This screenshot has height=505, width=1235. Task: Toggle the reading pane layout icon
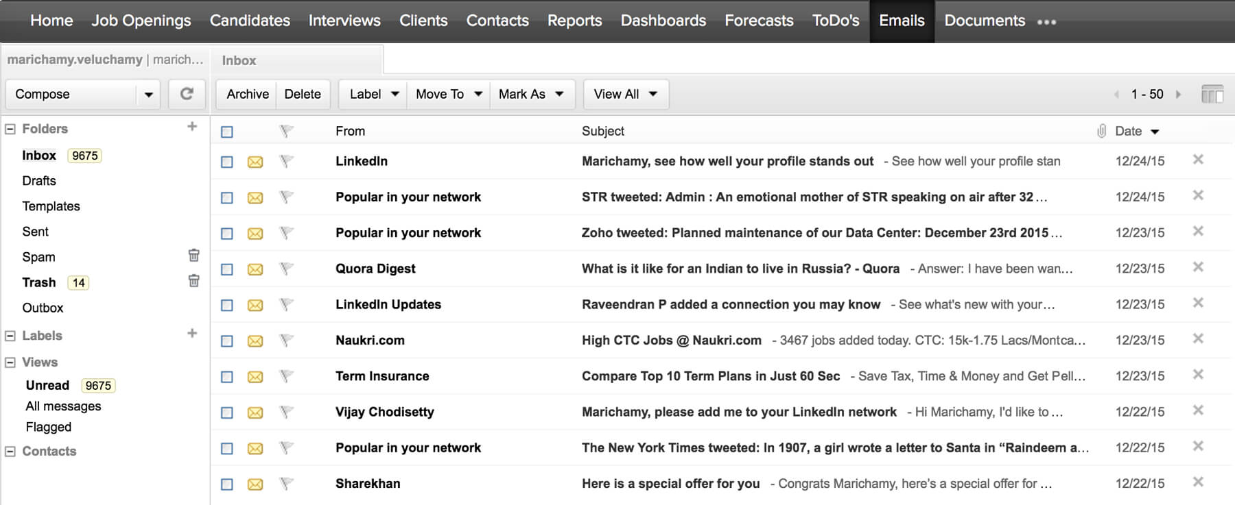click(x=1212, y=94)
